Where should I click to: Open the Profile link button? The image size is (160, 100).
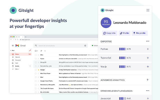[x=124, y=33]
